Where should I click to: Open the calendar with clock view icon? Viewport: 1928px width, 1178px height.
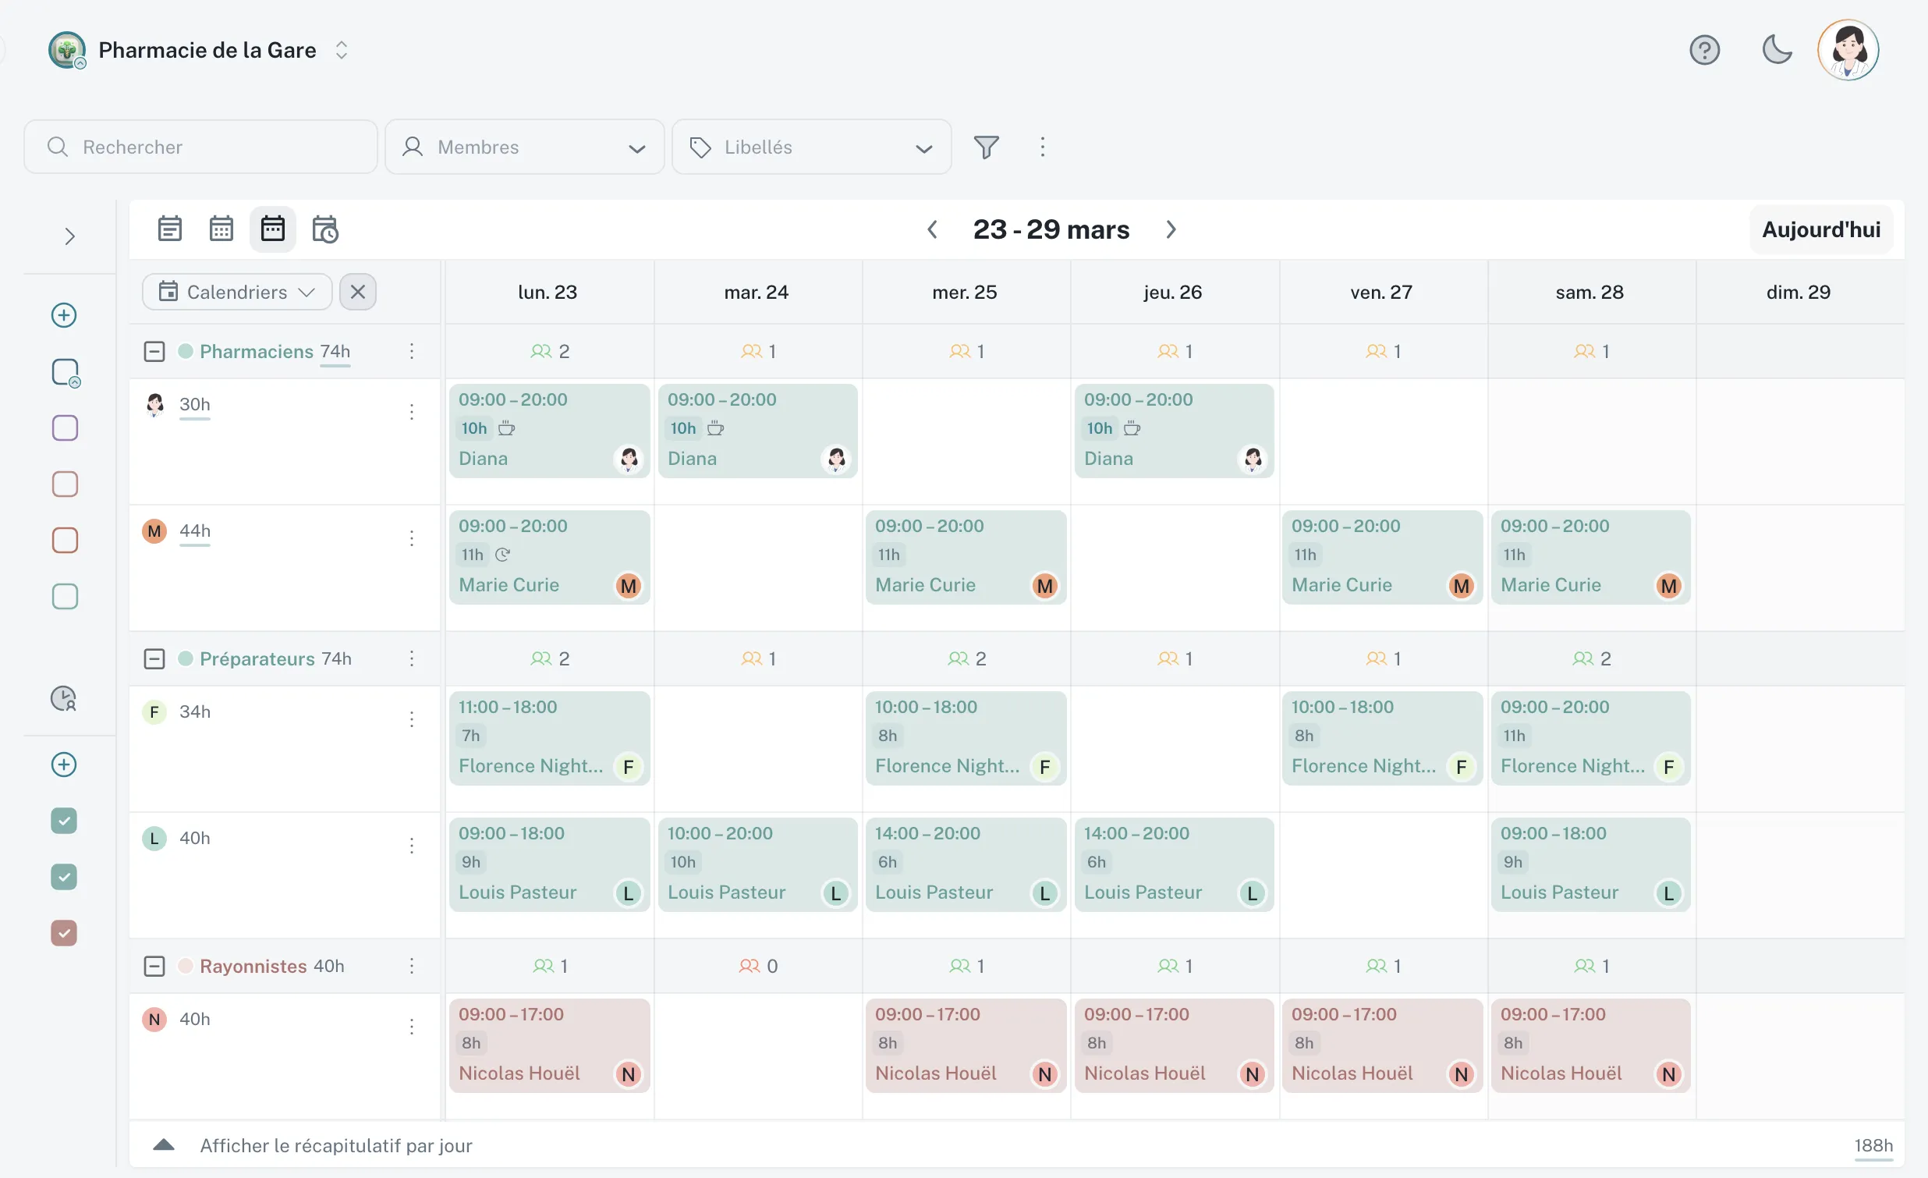(324, 229)
